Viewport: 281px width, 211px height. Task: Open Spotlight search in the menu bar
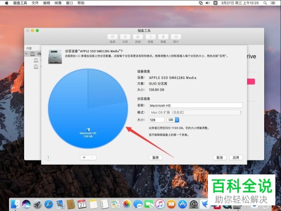[x=265, y=3]
